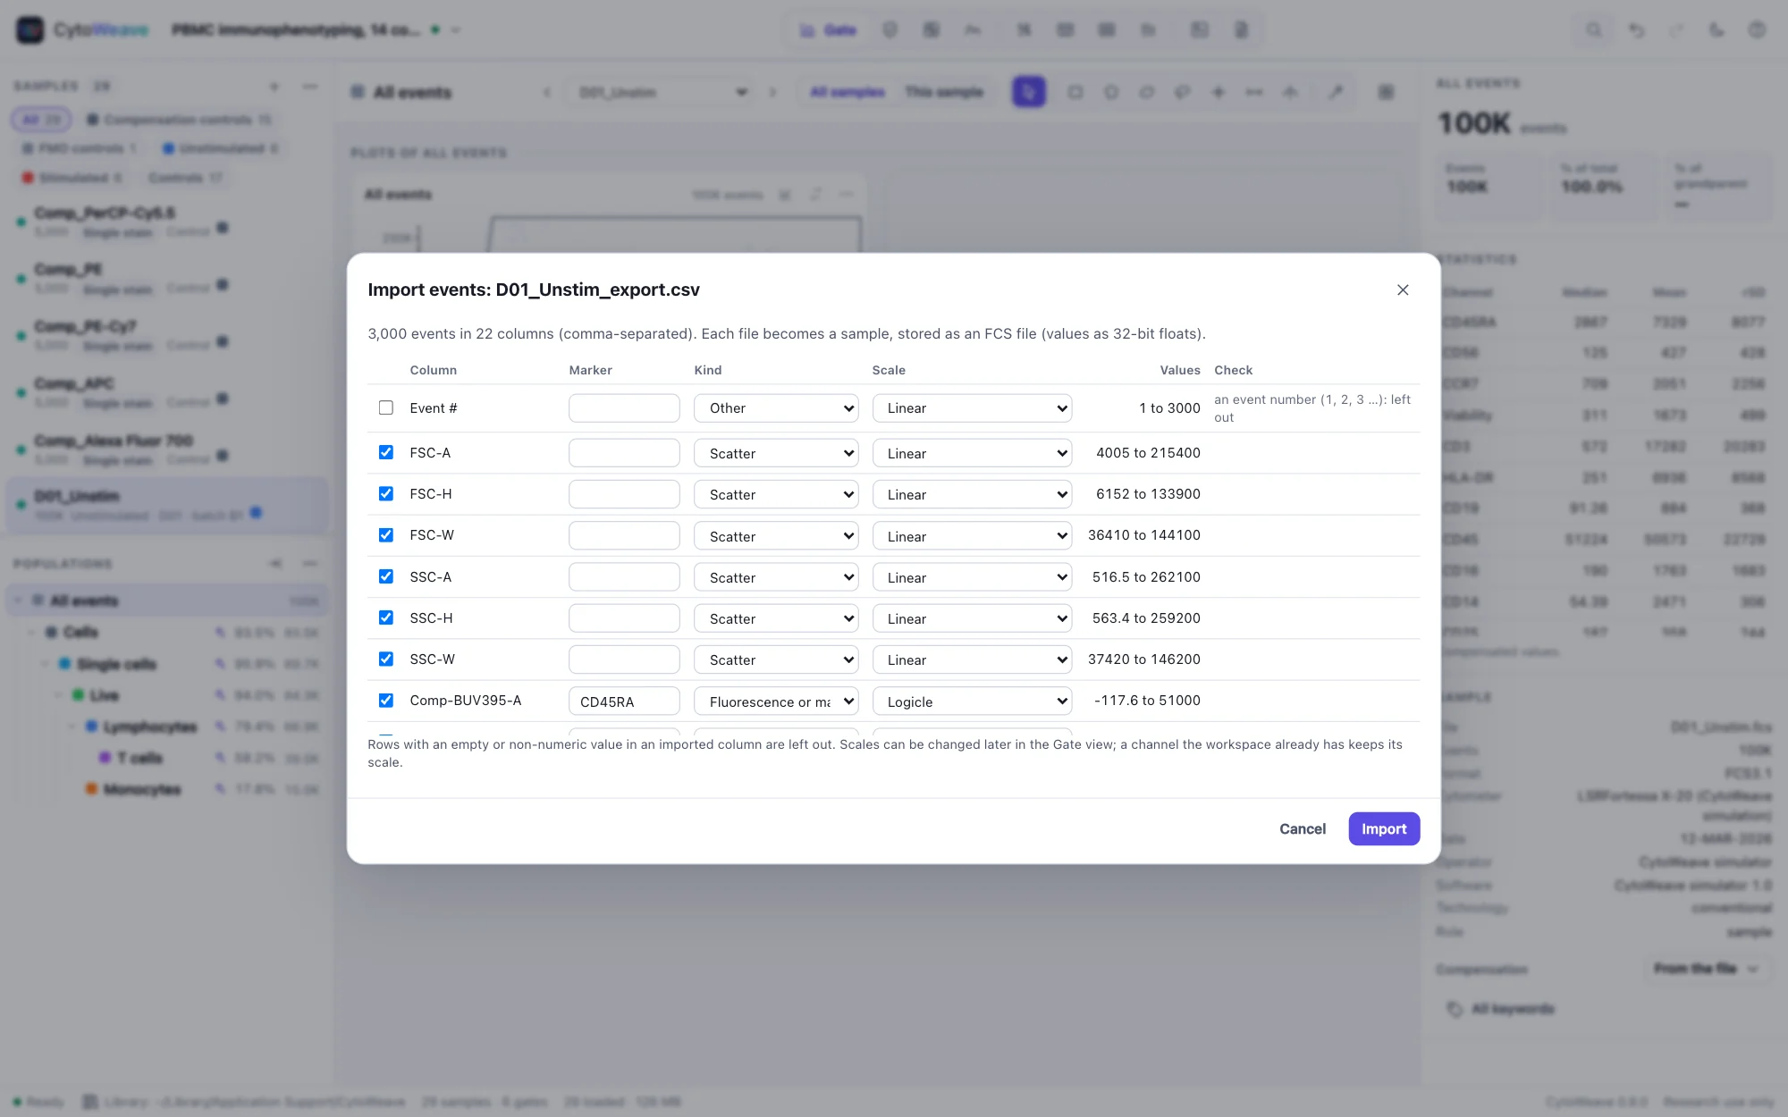The width and height of the screenshot is (1788, 1117).
Task: Open the Kind dropdown for Event # showing Other
Action: click(x=776, y=408)
